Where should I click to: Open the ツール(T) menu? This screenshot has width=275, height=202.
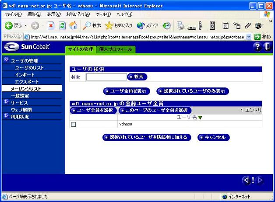[x=103, y=14]
